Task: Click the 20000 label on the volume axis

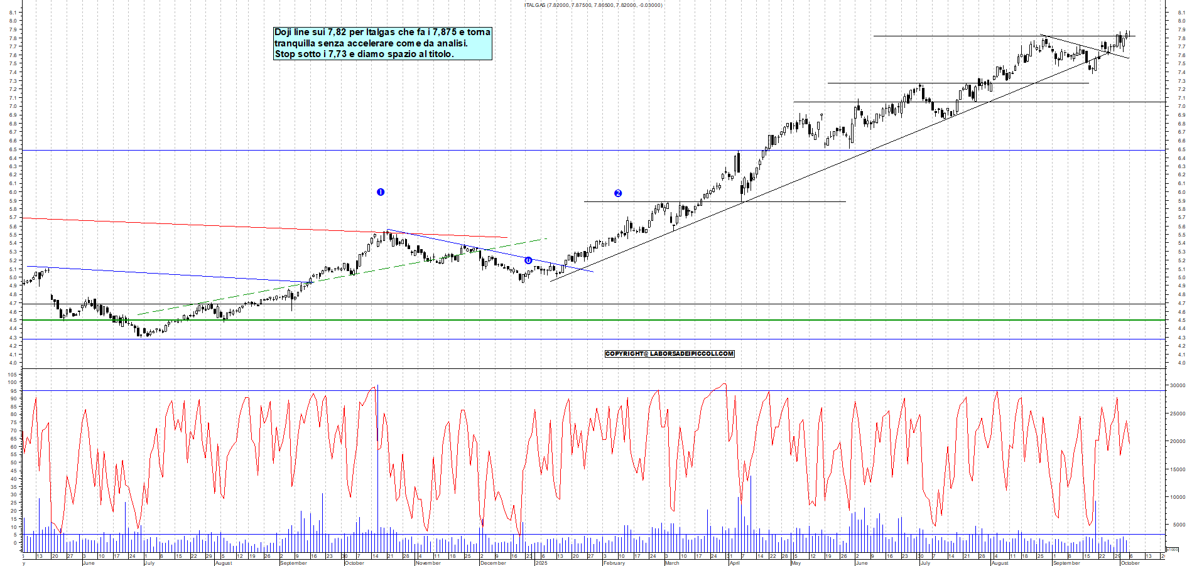Action: click(x=1176, y=442)
